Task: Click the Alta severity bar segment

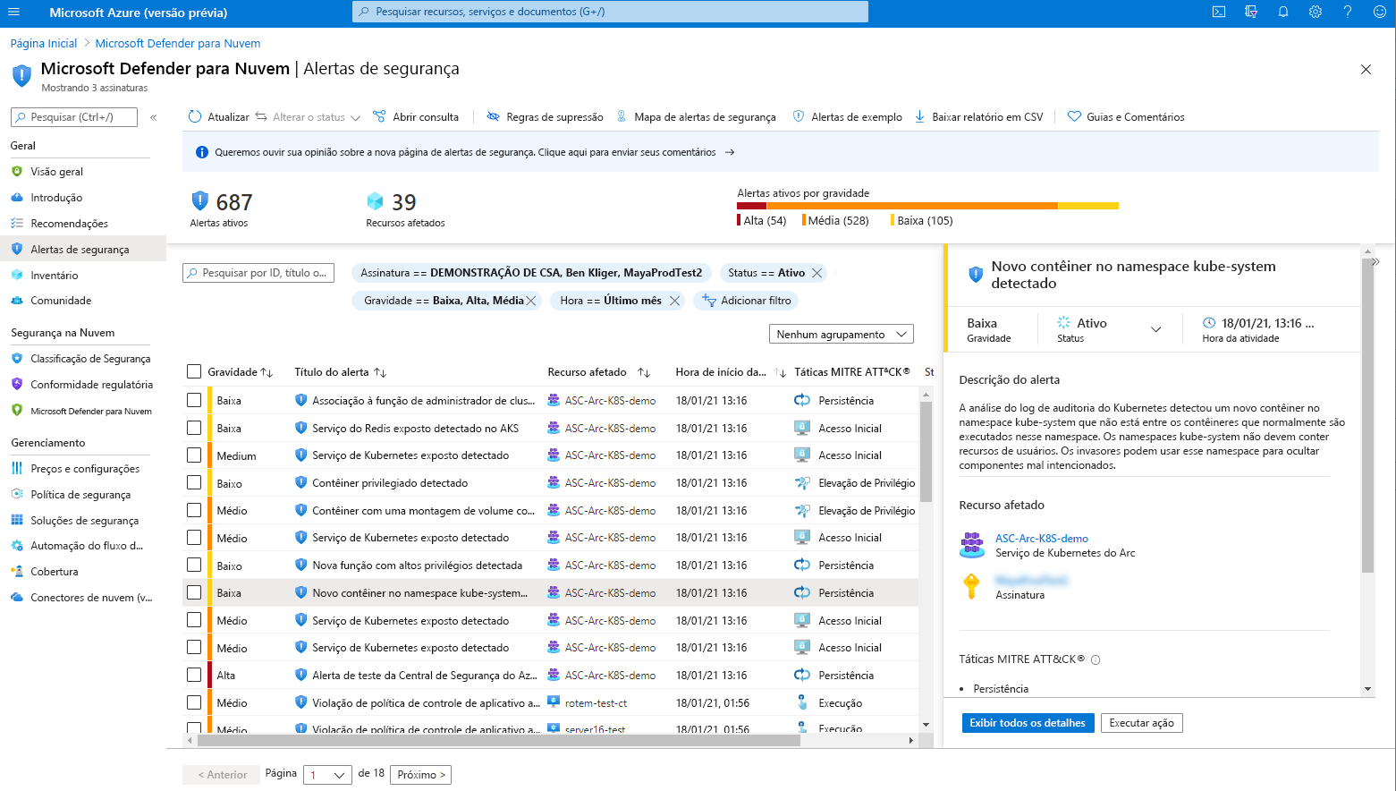Action: [751, 206]
